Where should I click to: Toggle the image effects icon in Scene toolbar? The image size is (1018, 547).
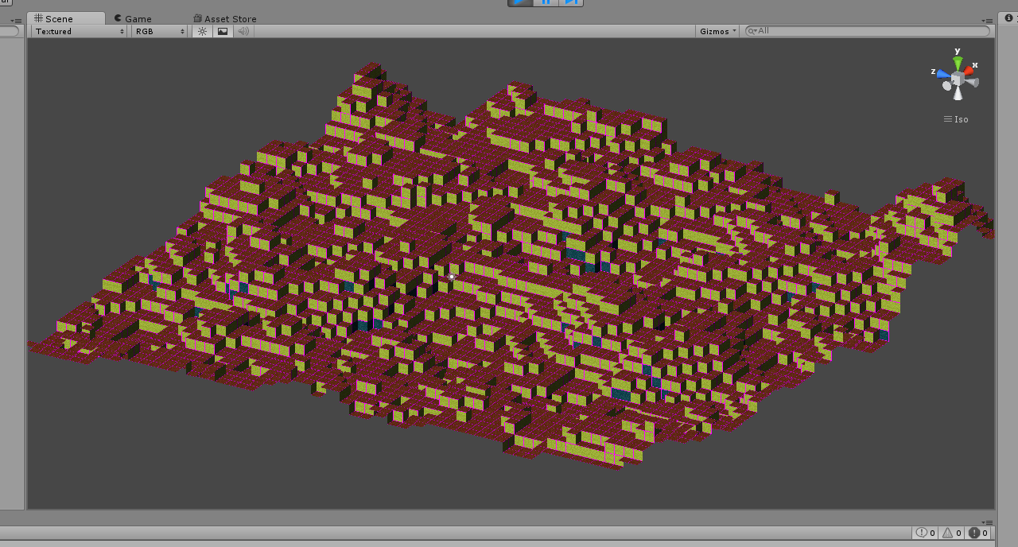pyautogui.click(x=222, y=31)
